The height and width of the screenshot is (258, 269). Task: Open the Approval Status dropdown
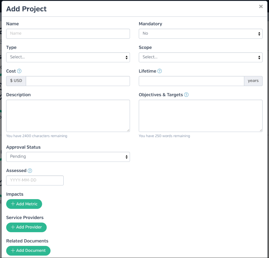pyautogui.click(x=68, y=157)
